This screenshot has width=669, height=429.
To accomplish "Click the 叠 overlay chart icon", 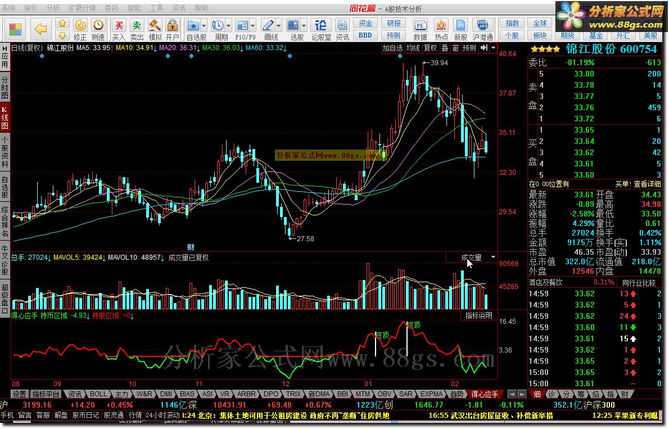I will click(445, 48).
